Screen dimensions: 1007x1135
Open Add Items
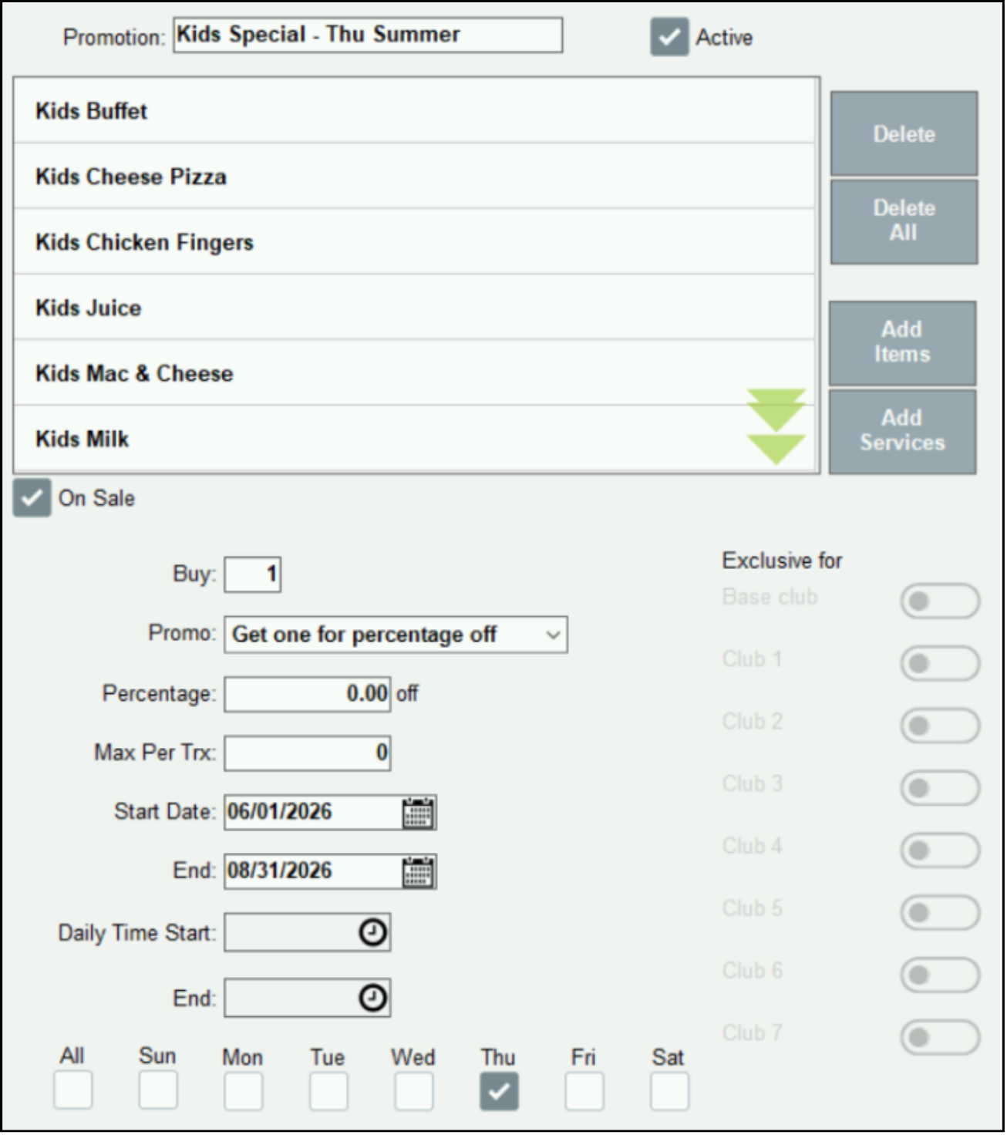[x=902, y=343]
